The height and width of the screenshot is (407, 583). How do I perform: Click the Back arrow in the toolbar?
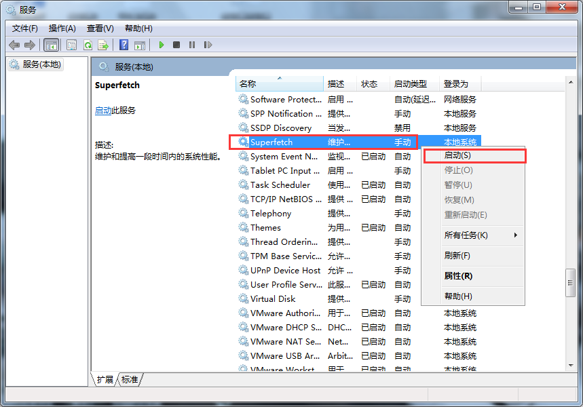pyautogui.click(x=14, y=45)
